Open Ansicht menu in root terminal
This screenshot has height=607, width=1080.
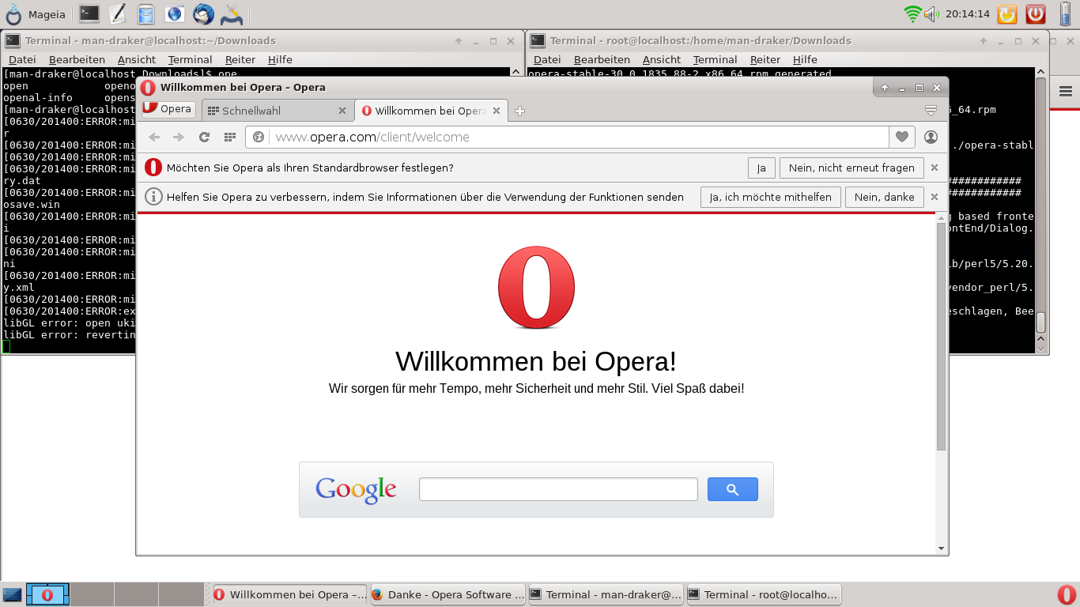pyautogui.click(x=662, y=59)
